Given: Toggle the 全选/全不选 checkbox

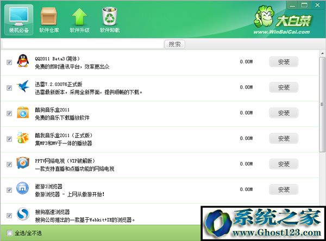Looking at the screenshot, I should coord(9,233).
